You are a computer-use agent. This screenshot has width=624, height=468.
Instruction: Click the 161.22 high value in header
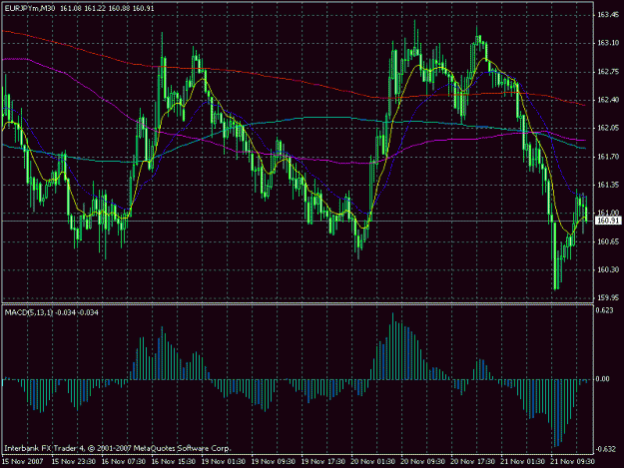[x=95, y=8]
